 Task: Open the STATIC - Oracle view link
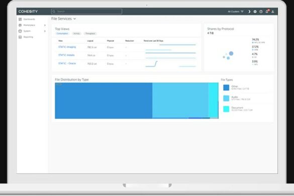coord(67,63)
